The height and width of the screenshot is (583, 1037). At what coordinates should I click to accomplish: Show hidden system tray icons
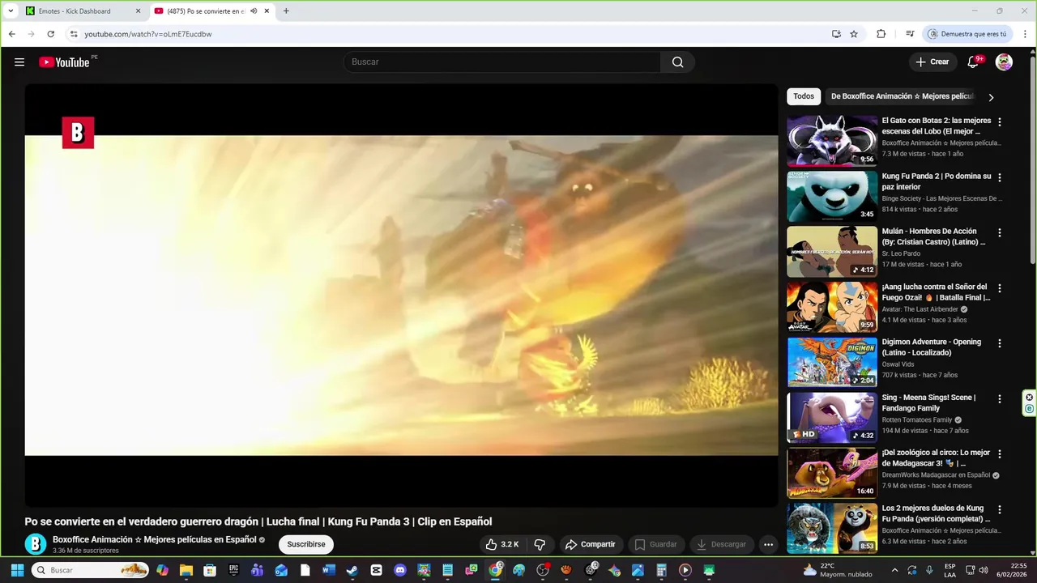tap(894, 570)
